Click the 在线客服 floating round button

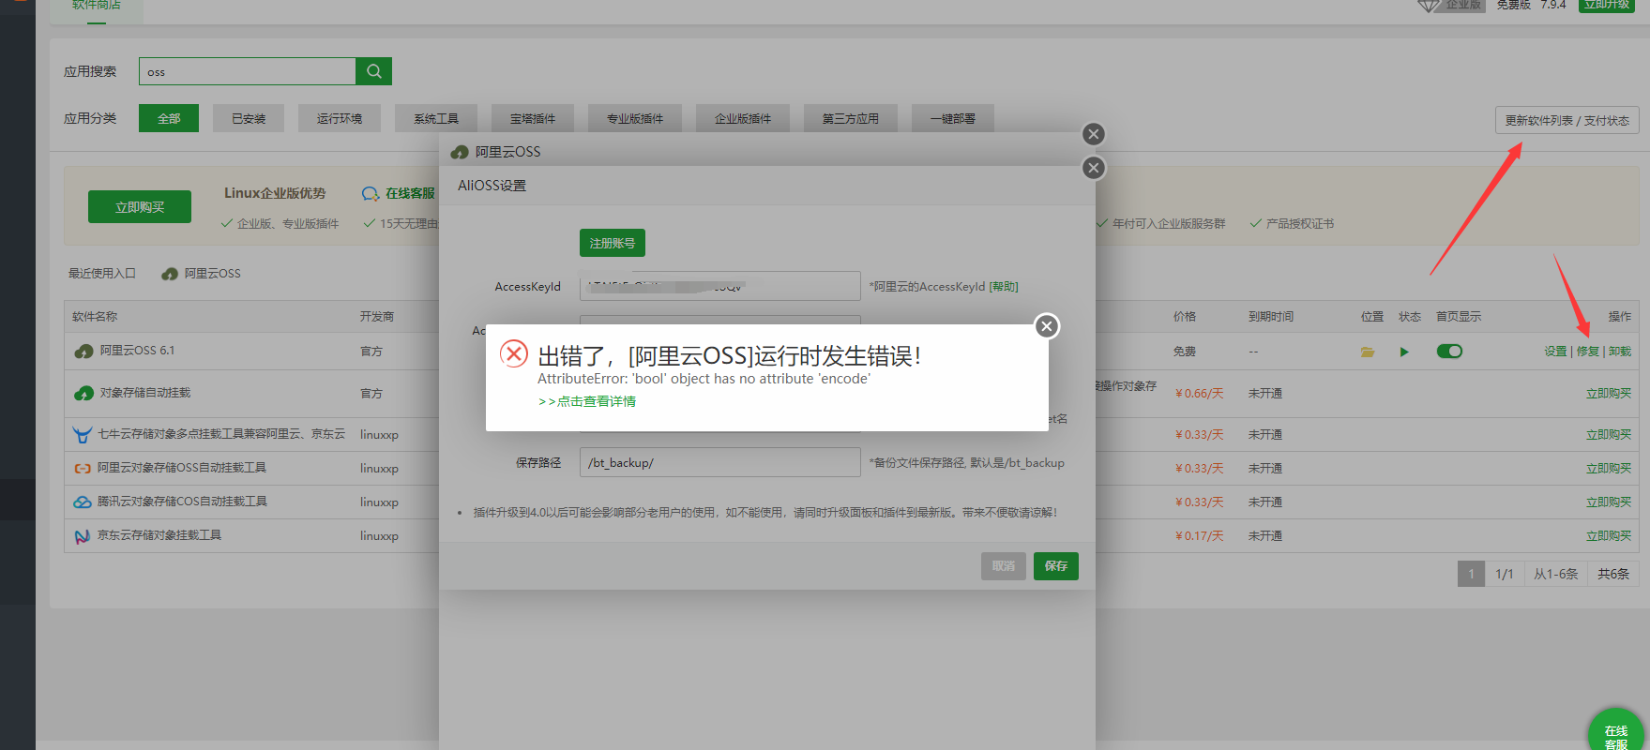click(x=1616, y=736)
